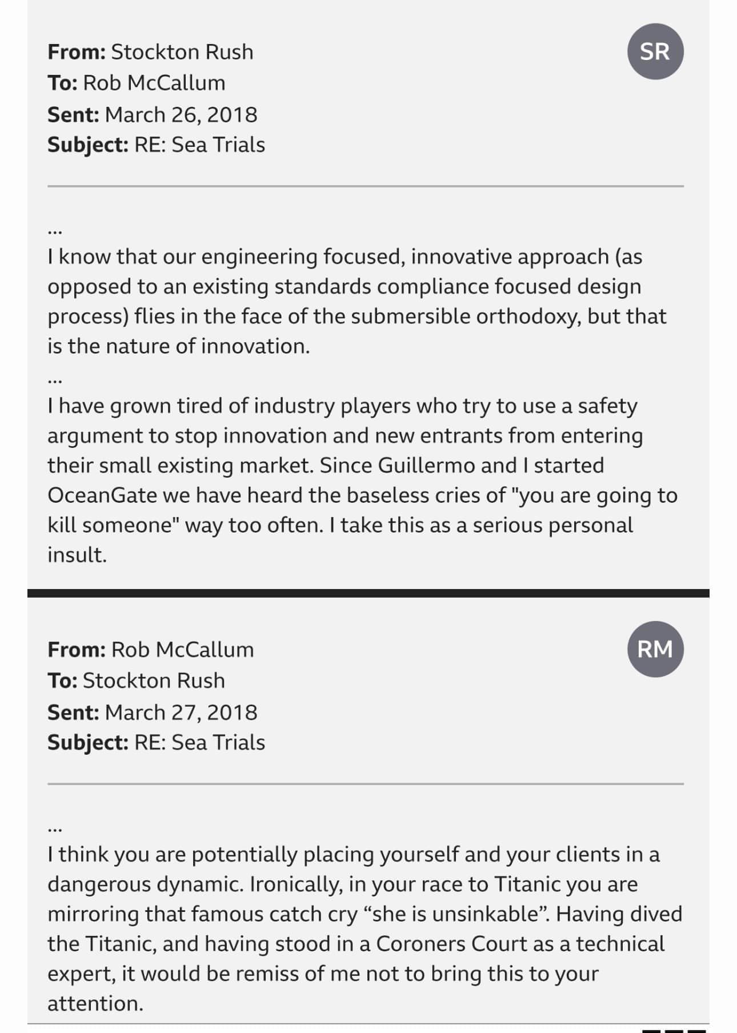
Task: Click the RM avatar circle
Action: tap(655, 649)
